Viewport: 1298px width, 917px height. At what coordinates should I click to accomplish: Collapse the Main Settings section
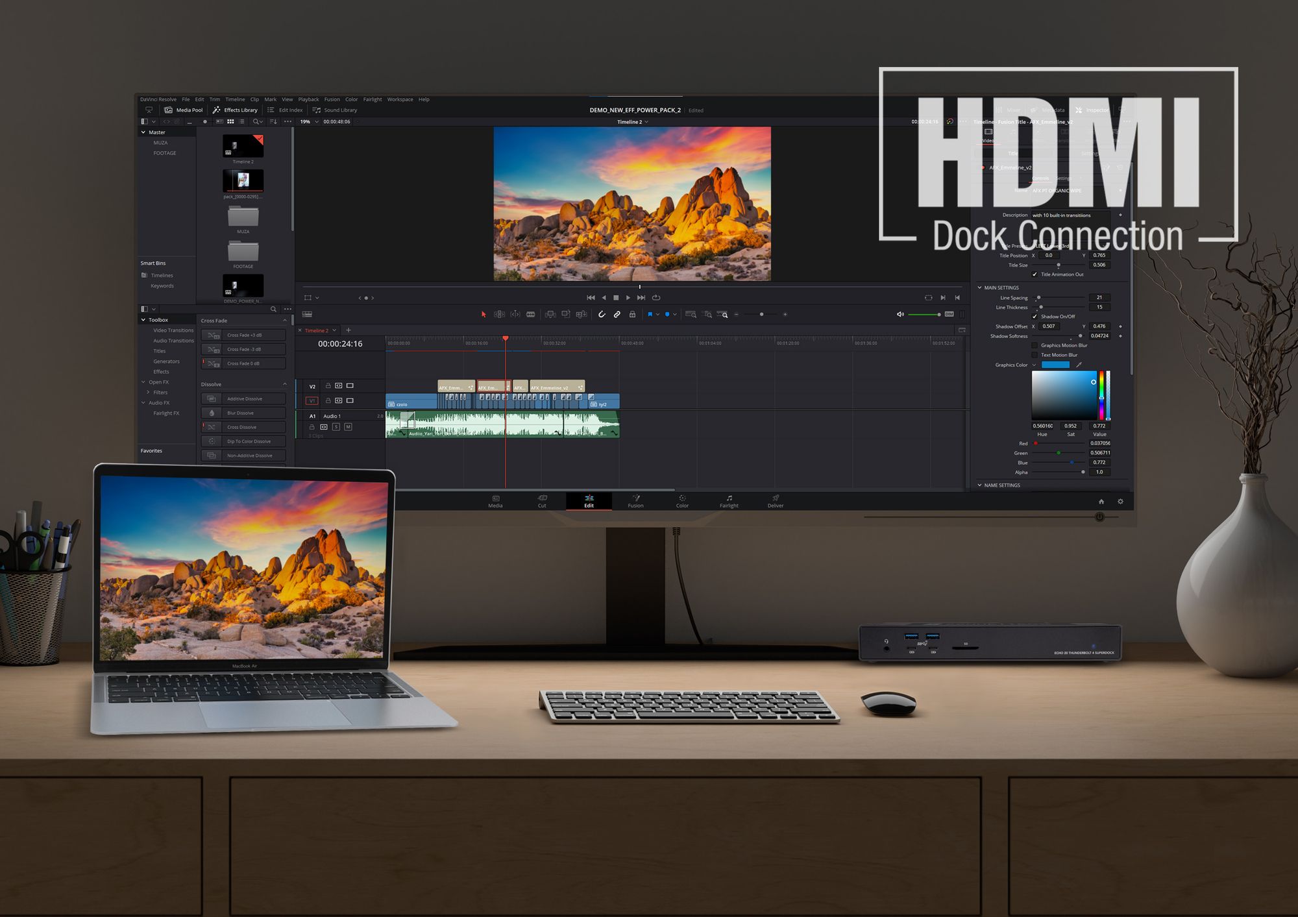pyautogui.click(x=979, y=287)
